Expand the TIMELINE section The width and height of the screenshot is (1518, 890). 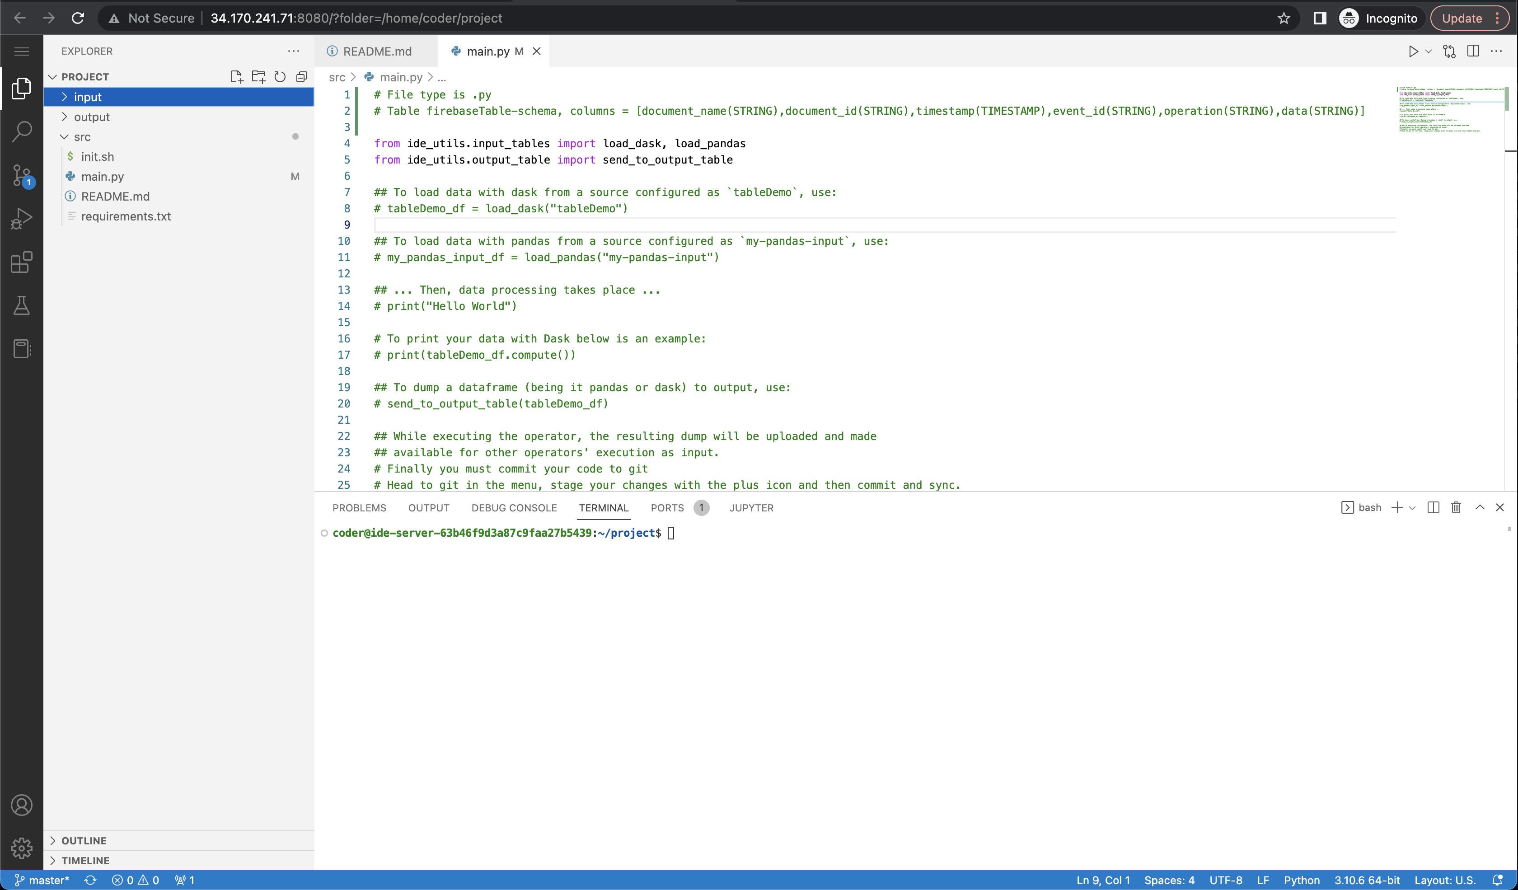(x=179, y=861)
